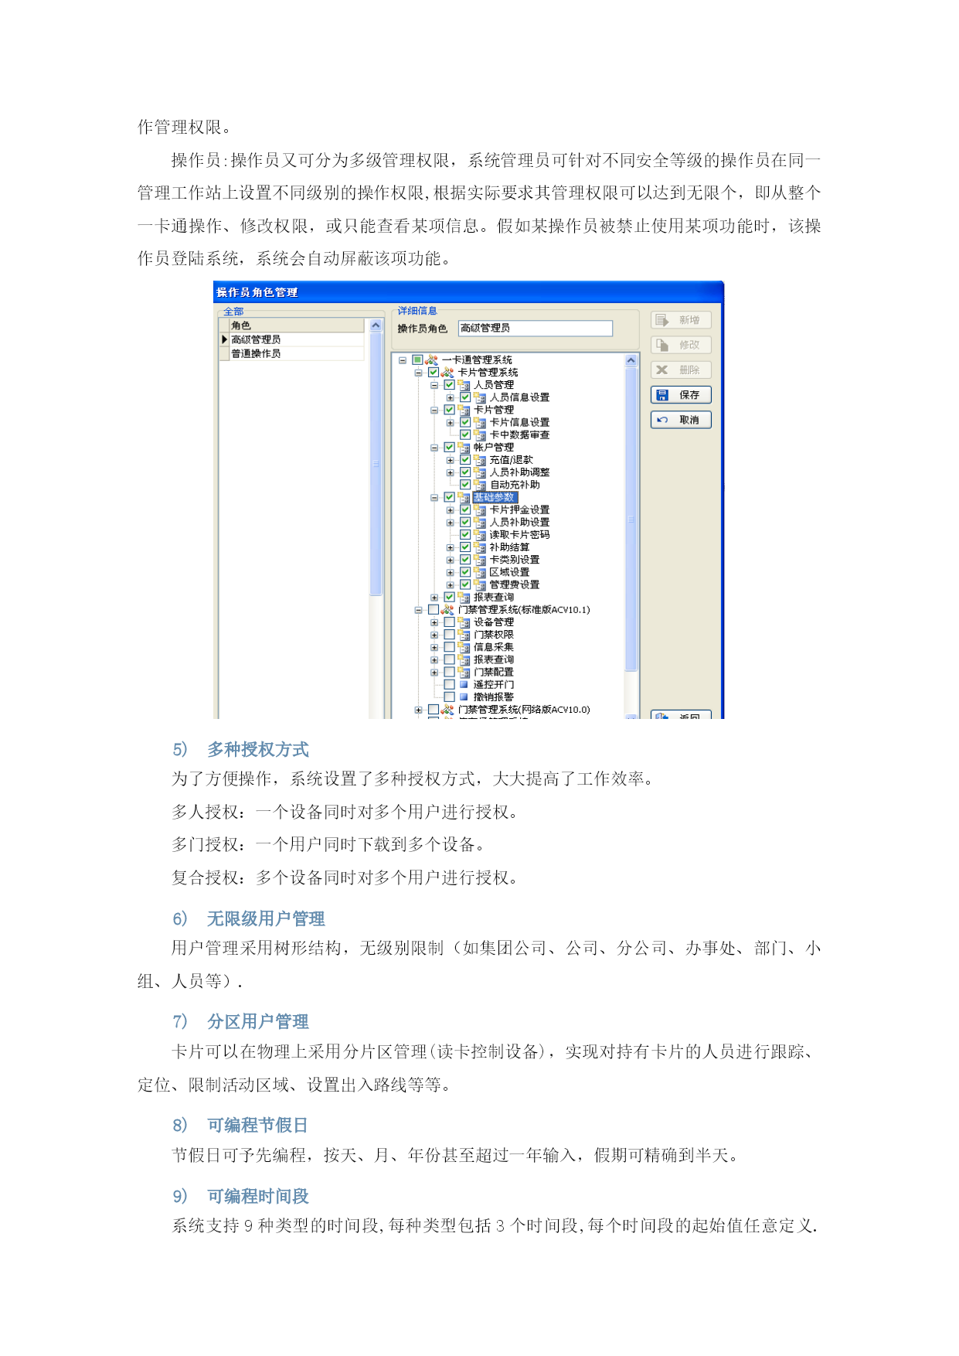Click the 基础参数 folder icon

(464, 497)
